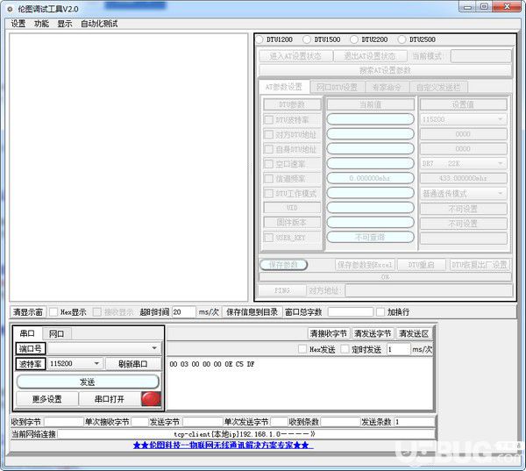The height and width of the screenshot is (471, 526).
Task: Check the 信道频率 parameter checkbox
Action: point(269,179)
